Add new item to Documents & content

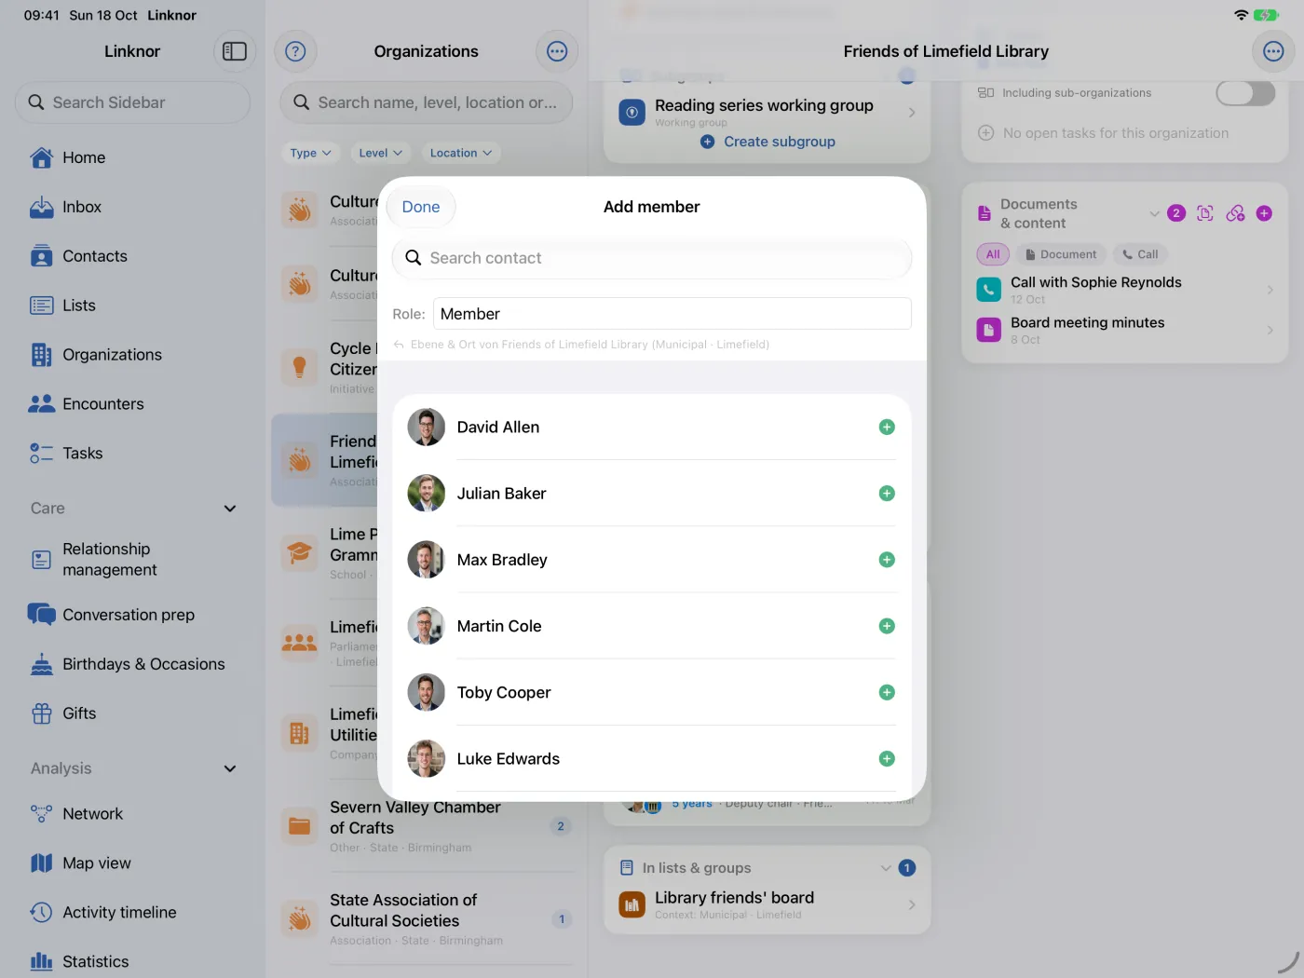coord(1264,213)
